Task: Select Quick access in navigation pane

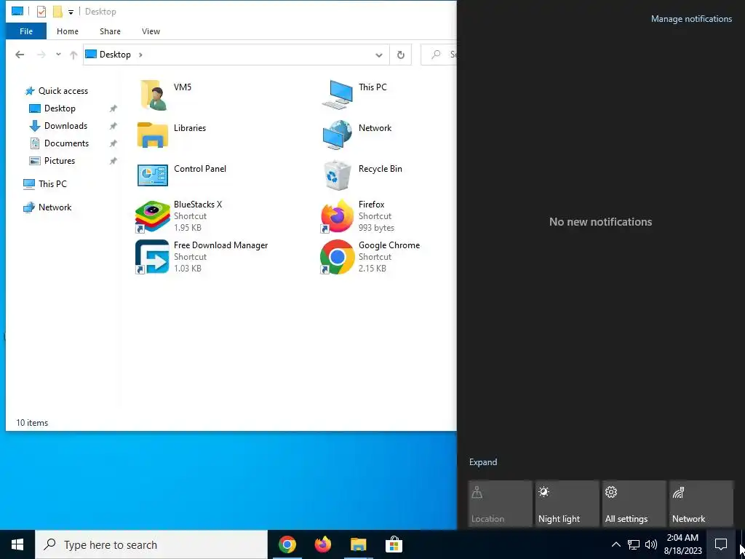Action: click(x=63, y=91)
